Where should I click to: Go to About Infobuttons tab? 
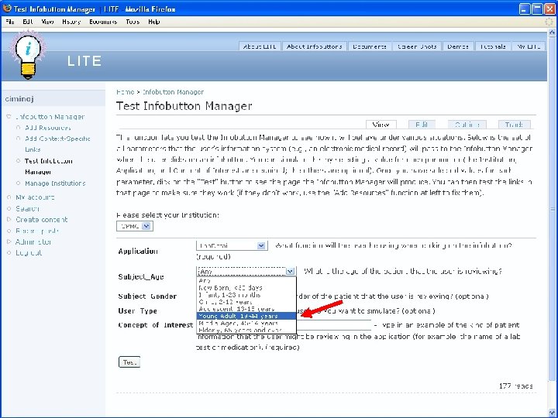[x=314, y=46]
